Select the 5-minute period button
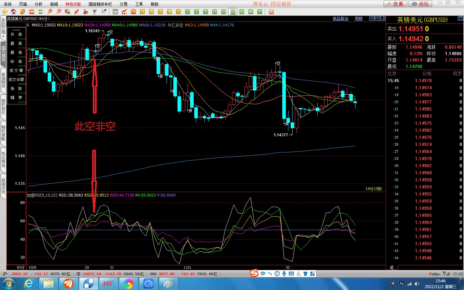Image resolution: width=464 pixels, height=290 pixels. (206, 12)
